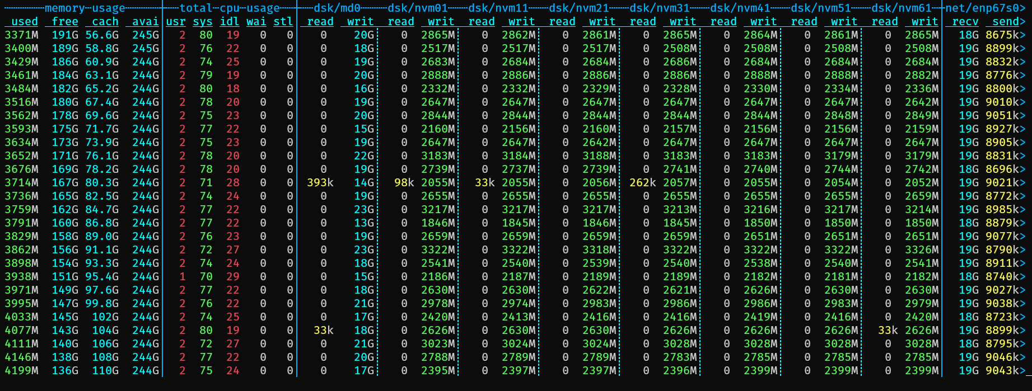Viewport: 1032px width, 391px height.
Task: Click the 'wai' column label
Action: [256, 21]
